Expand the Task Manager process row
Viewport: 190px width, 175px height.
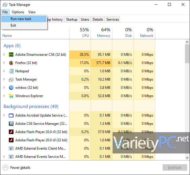(x=4, y=79)
